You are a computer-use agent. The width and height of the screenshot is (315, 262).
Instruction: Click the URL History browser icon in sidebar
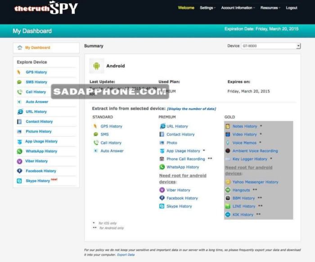point(20,111)
